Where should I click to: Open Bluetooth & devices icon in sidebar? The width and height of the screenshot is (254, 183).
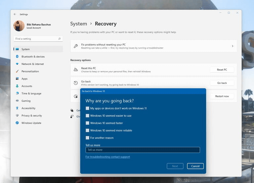point(17,56)
